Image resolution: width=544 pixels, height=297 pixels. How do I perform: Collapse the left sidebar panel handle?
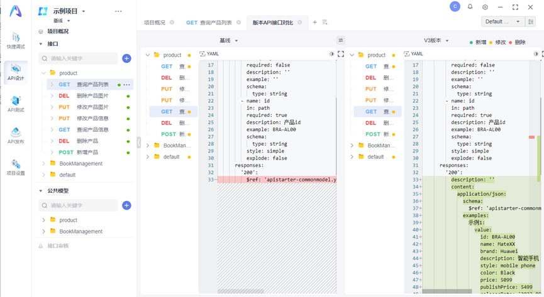tap(139, 142)
